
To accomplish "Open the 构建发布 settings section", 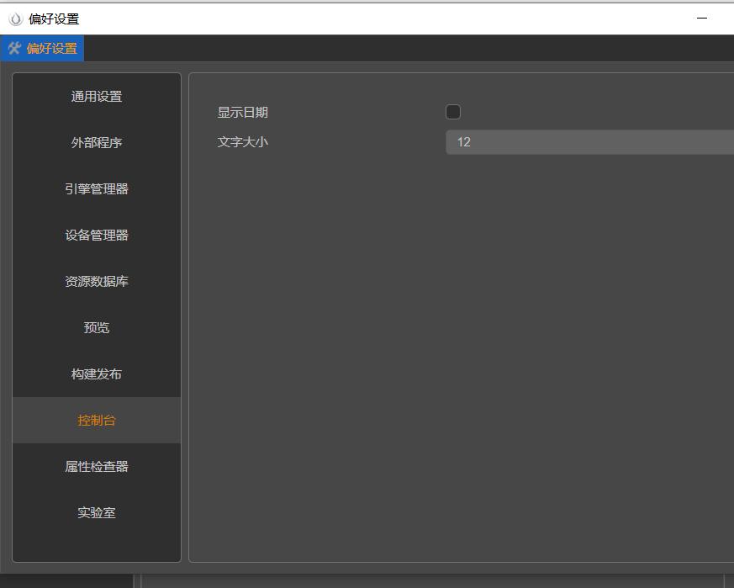I will [x=96, y=373].
